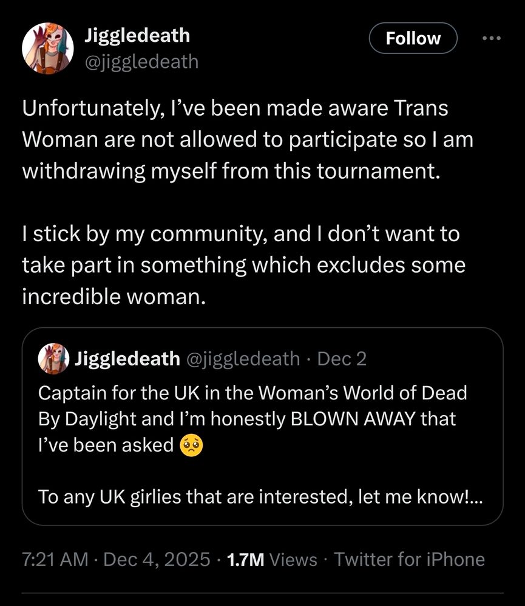Click the Follow button
Viewport: 525px width, 606px height.
click(x=413, y=38)
